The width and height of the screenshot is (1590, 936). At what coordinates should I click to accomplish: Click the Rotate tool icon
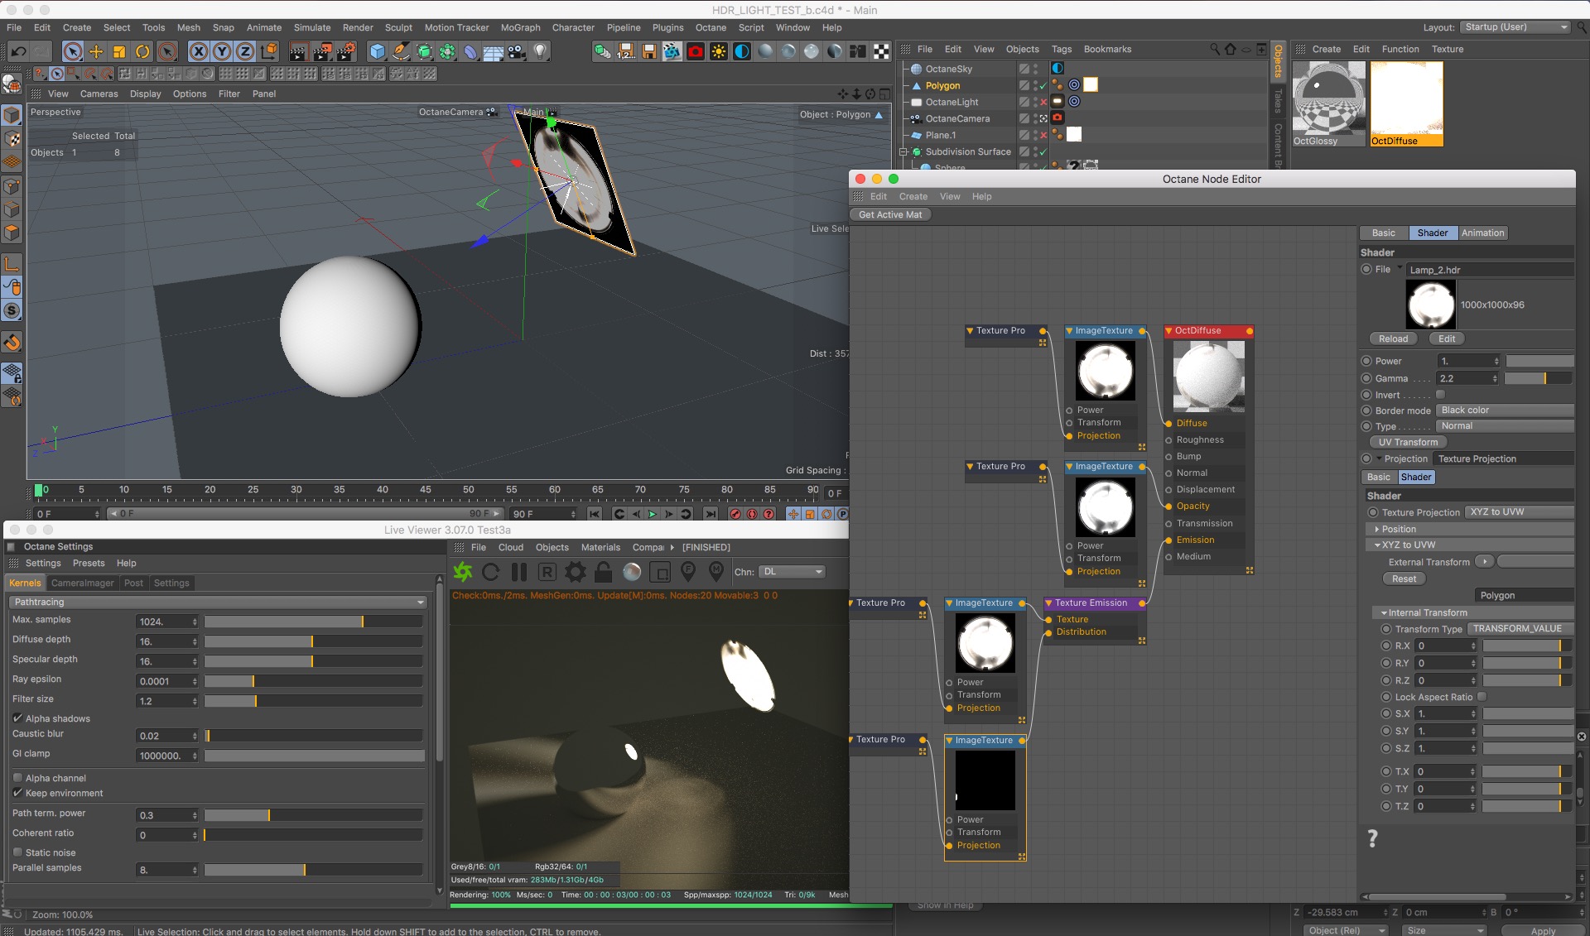[x=142, y=52]
